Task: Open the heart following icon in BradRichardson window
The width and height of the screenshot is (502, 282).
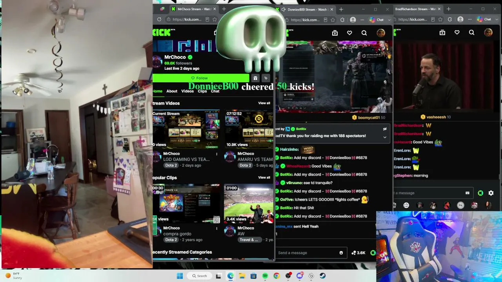Action: pyautogui.click(x=457, y=33)
